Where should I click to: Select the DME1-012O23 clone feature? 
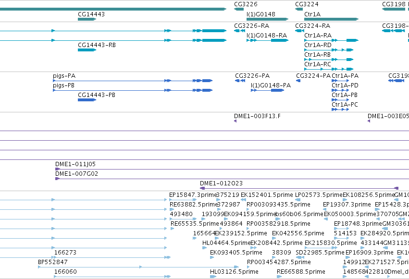[x=299, y=188]
